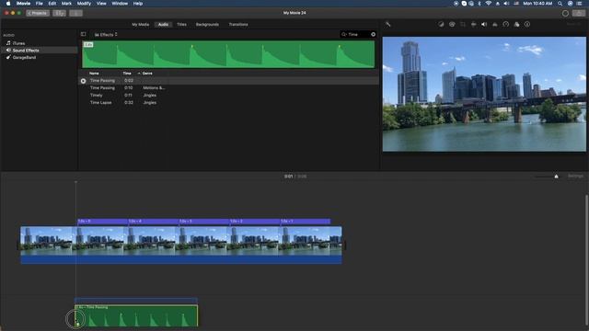Image resolution: width=589 pixels, height=331 pixels.
Task: Select the Timely jingle row
Action: 228,96
